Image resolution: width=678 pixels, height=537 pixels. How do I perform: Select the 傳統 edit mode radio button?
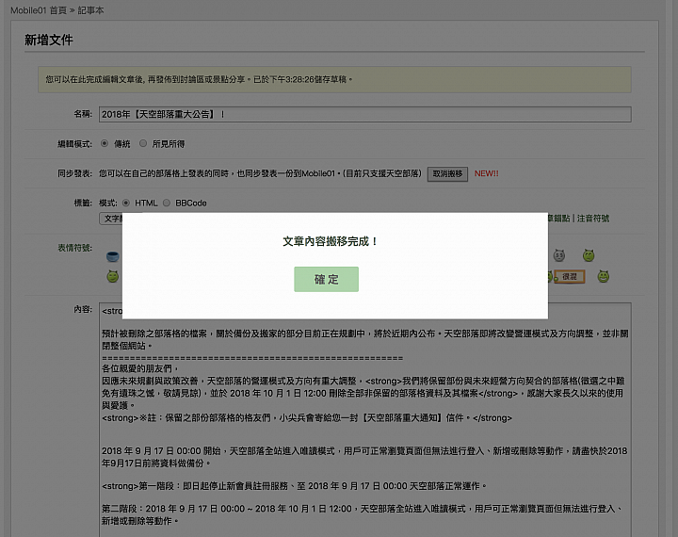[105, 143]
